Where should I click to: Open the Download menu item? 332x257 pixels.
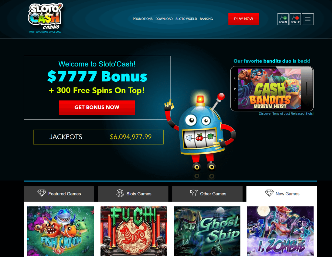(x=164, y=19)
